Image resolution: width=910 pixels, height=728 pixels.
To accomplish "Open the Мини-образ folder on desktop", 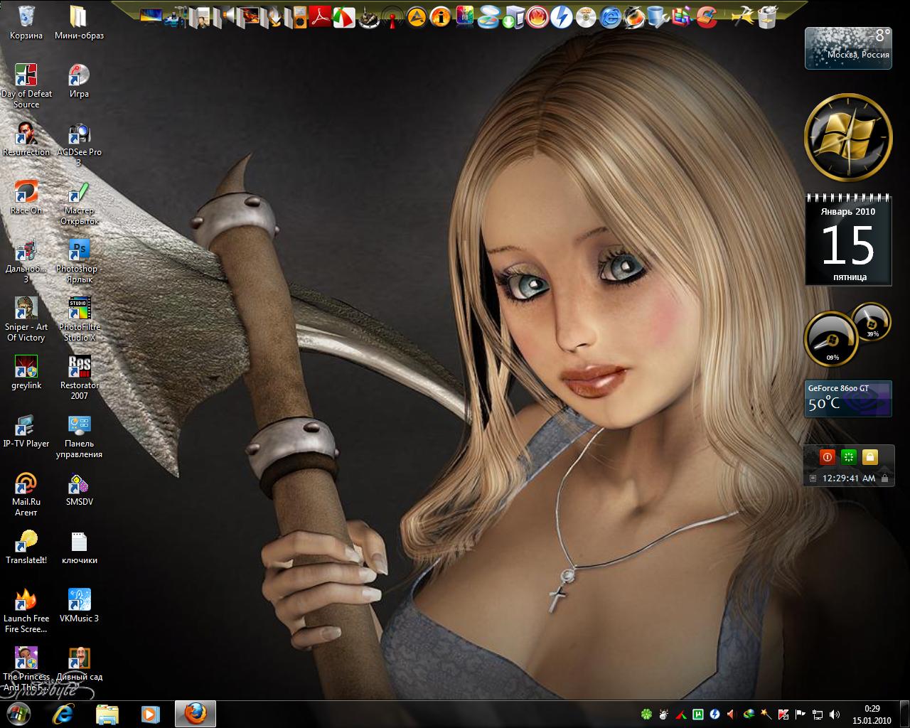I will [x=79, y=22].
